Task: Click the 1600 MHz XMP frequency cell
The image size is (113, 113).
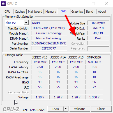Action: tap(94, 62)
